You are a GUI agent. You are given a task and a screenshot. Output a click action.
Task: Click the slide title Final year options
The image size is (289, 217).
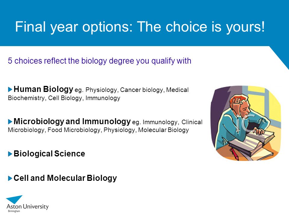(x=140, y=27)
